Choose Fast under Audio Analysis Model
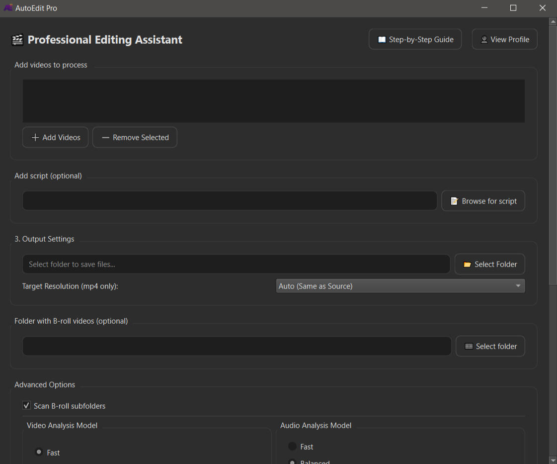Image resolution: width=557 pixels, height=464 pixels. (292, 447)
